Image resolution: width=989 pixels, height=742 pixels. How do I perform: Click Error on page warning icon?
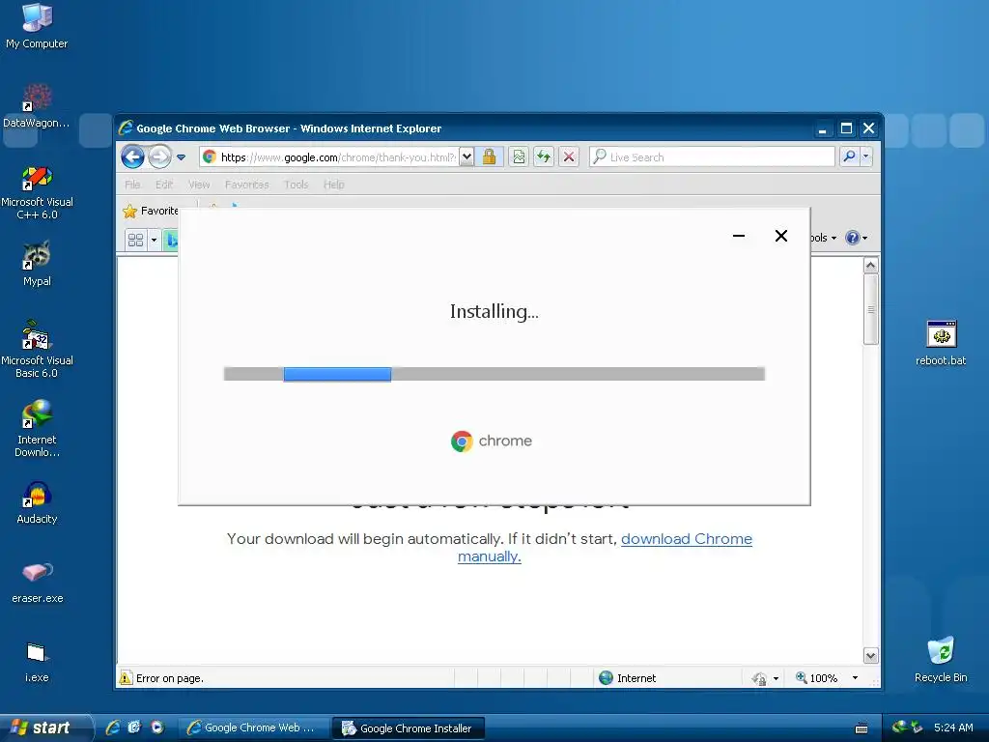(x=126, y=678)
